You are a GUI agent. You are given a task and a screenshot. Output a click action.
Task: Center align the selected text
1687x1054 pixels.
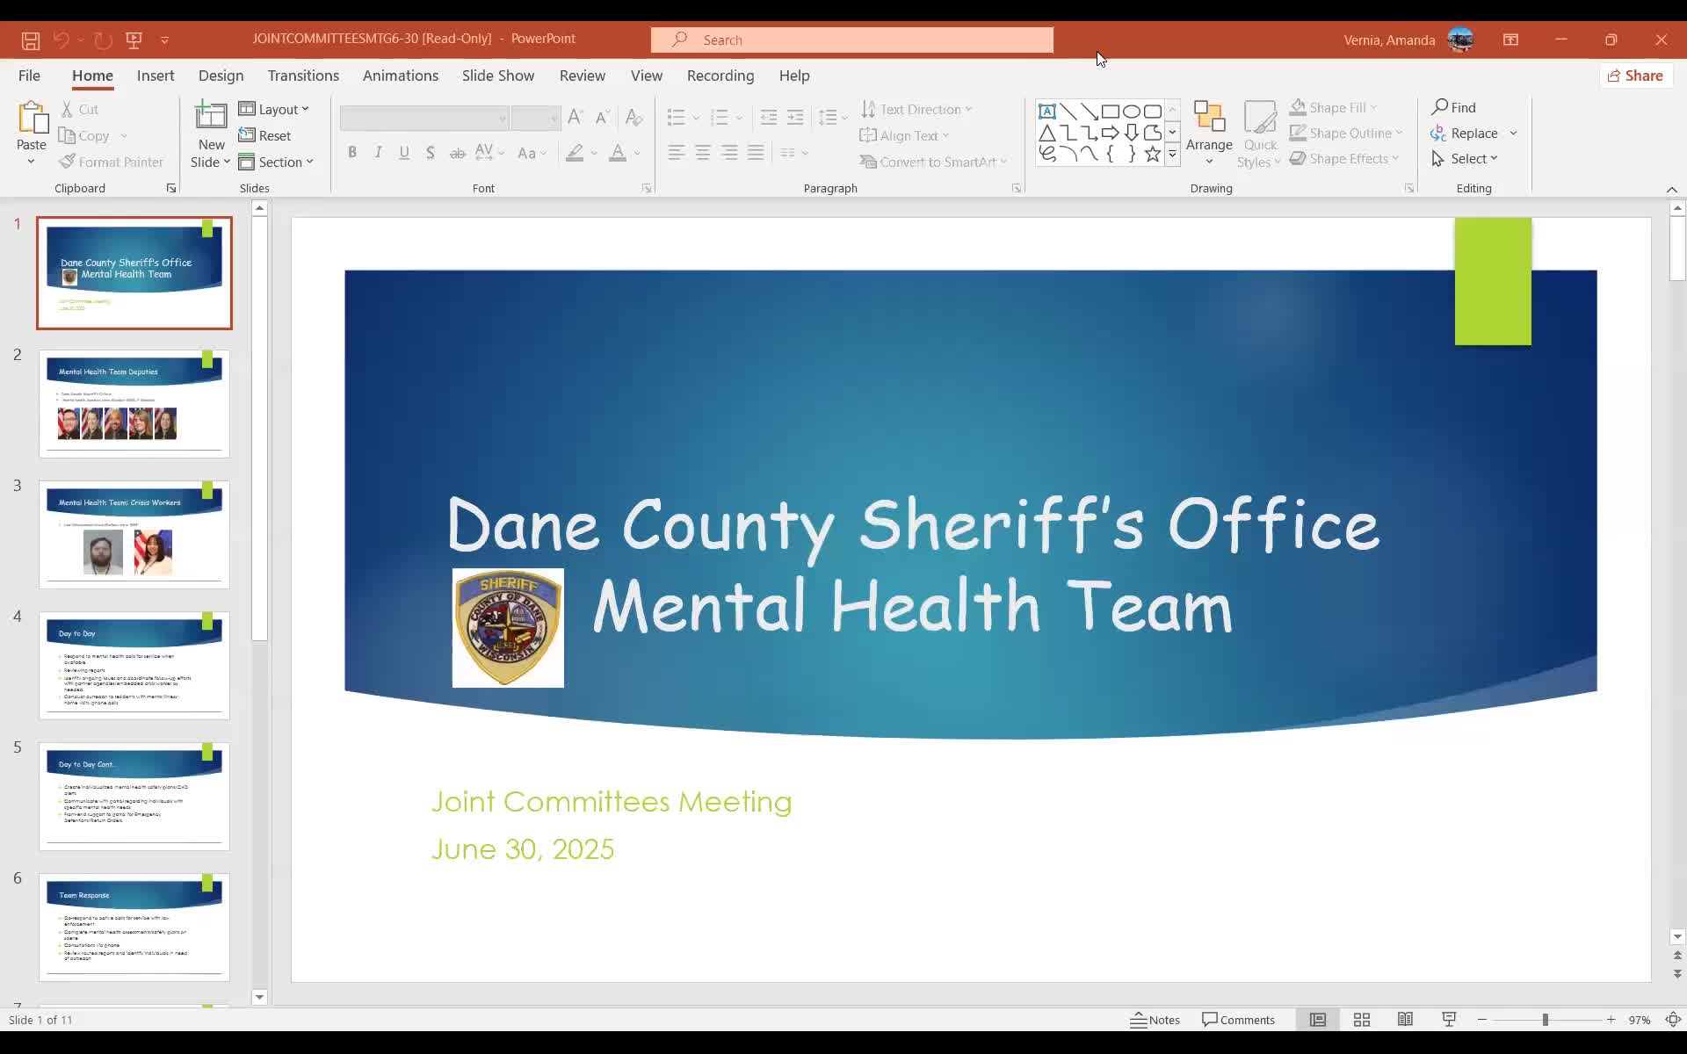coord(703,152)
